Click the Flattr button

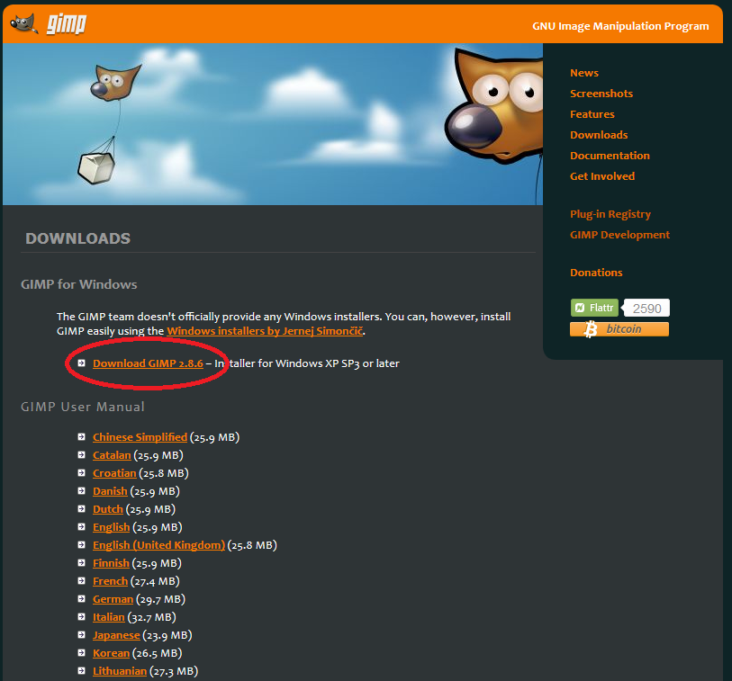(594, 308)
